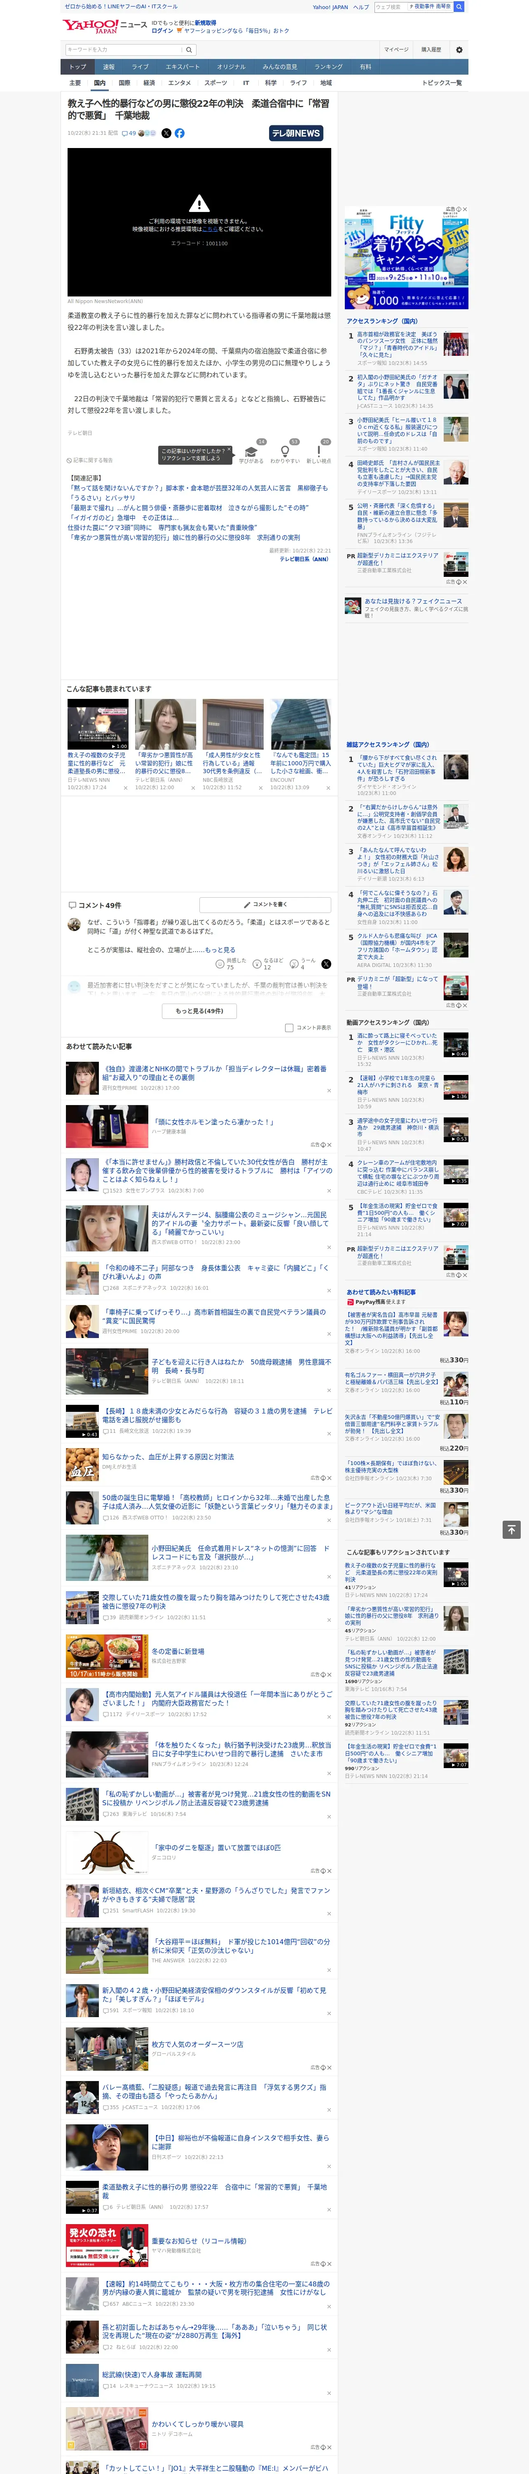This screenshot has width=529, height=2474.
Task: Select the 国際 category tab
Action: (x=124, y=82)
